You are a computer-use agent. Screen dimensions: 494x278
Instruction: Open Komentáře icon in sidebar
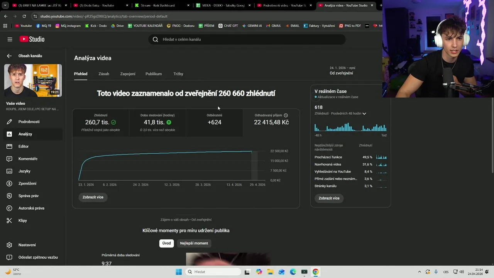9,159
